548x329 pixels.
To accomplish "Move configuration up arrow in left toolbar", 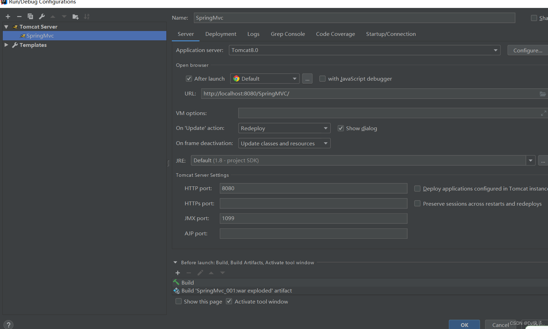I will (53, 17).
